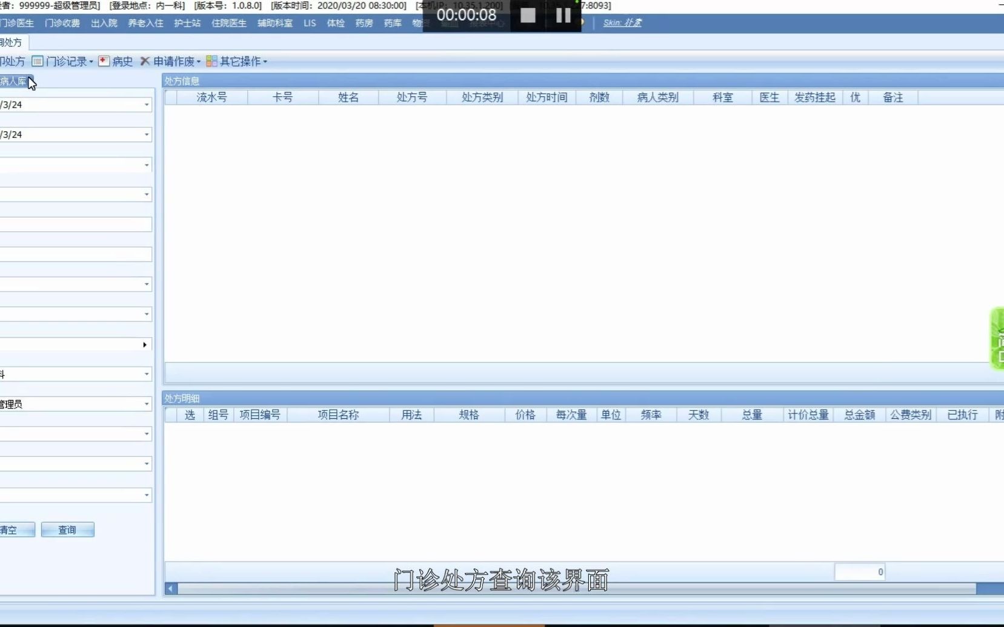This screenshot has width=1004, height=627.
Task: Click the 总金额 column header
Action: point(860,415)
